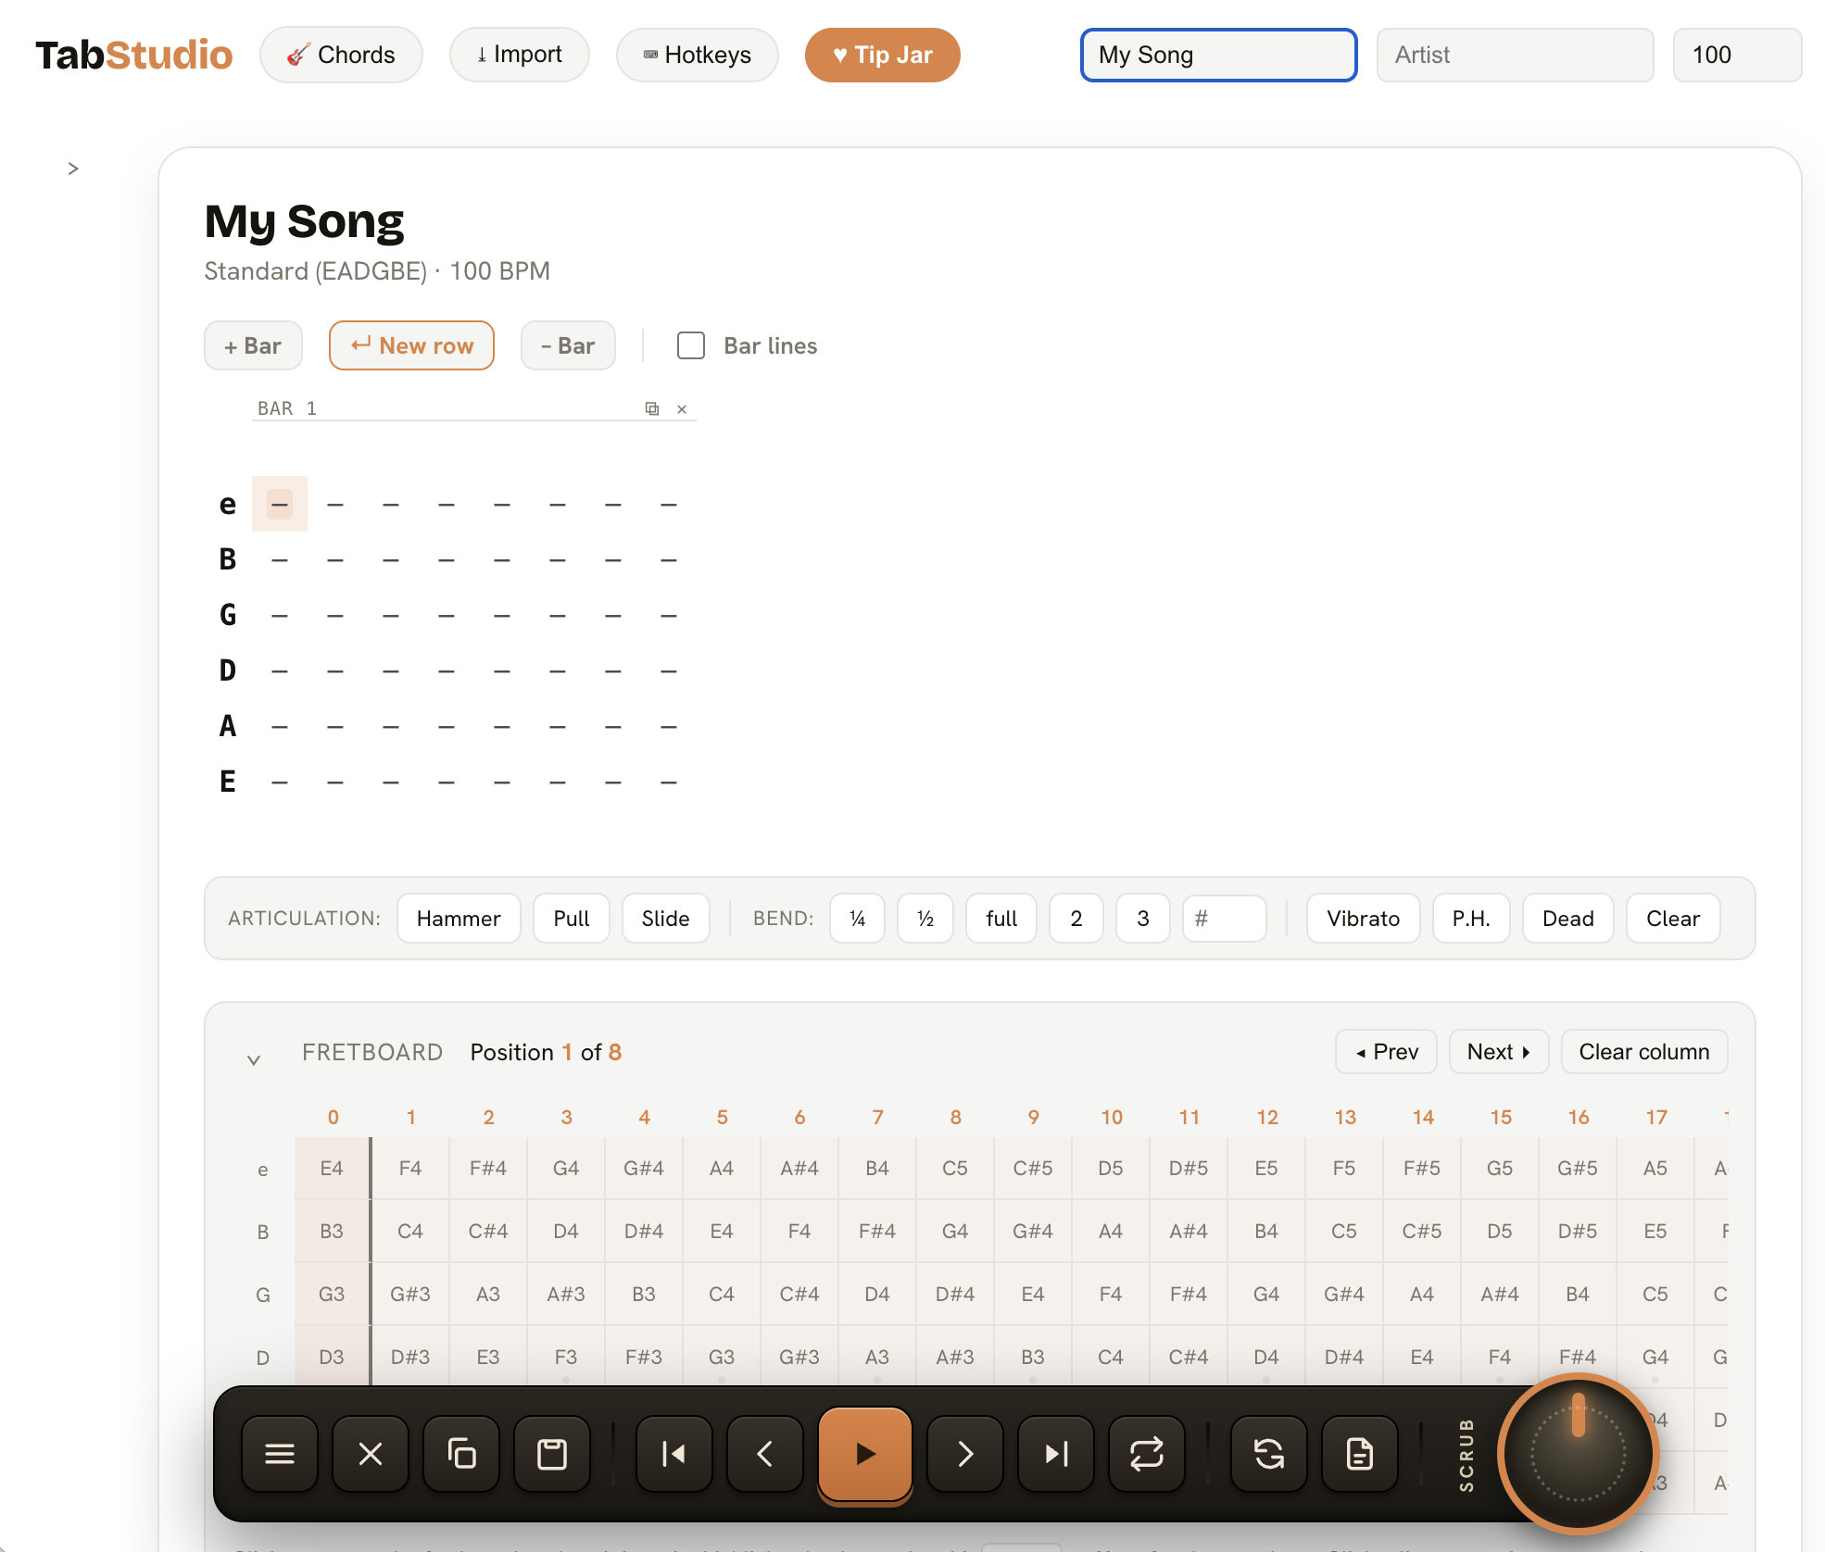Select the fourth cell on the G string
The image size is (1825, 1552).
coord(447,615)
